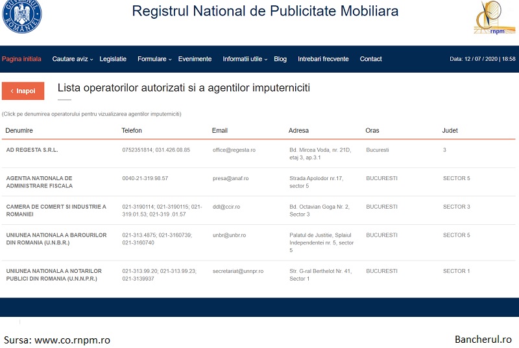
Task: Open operator AD REGESTA S.R.L.
Action: tap(32, 150)
